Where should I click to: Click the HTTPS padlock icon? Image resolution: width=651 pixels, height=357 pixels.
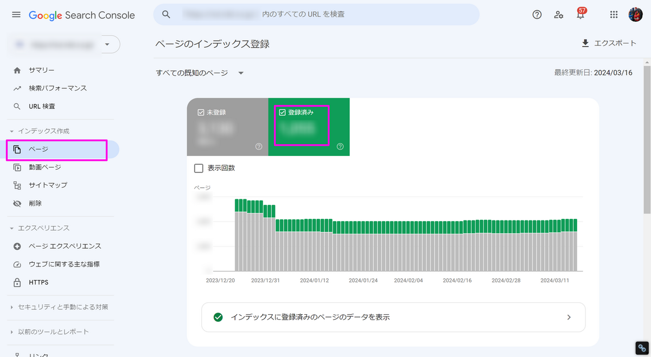click(17, 282)
